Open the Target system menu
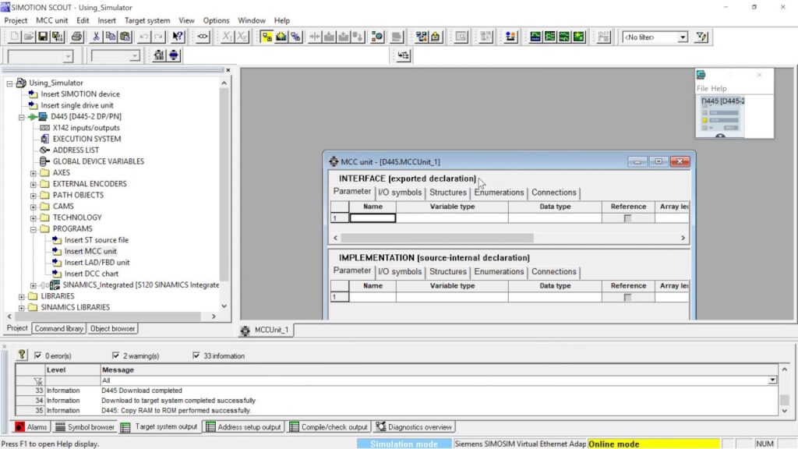 [x=147, y=20]
